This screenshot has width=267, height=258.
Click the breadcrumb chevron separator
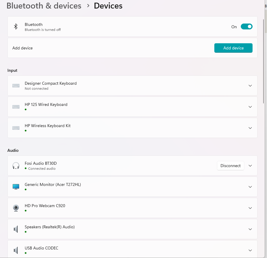pos(88,6)
